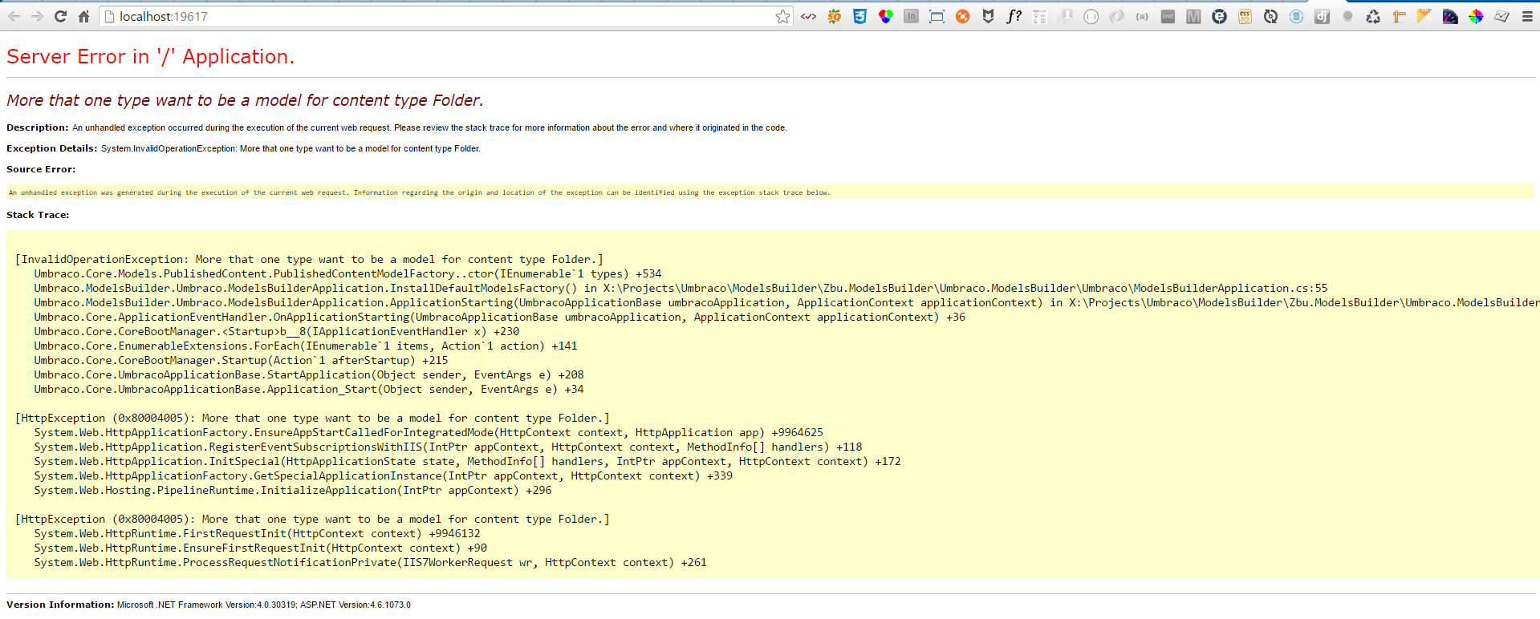Open the orange triangle ruler extension
Viewport: 1540px width, 619px height.
1424,16
